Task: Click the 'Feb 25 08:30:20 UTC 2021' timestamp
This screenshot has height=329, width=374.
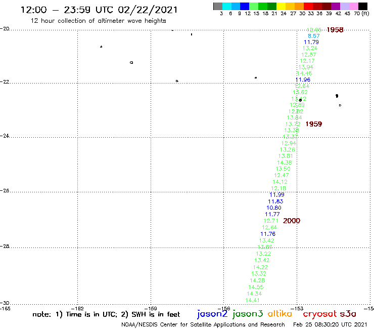Action: [330, 324]
